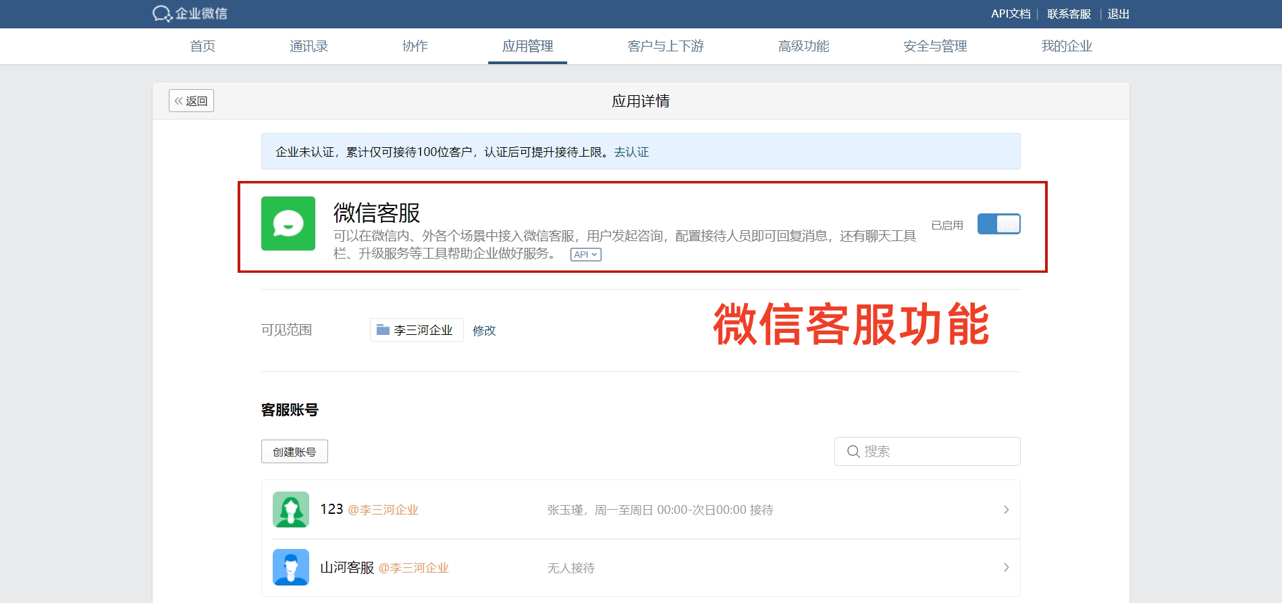The height and width of the screenshot is (603, 1282).
Task: Switch to 安全与管理 tab
Action: point(936,46)
